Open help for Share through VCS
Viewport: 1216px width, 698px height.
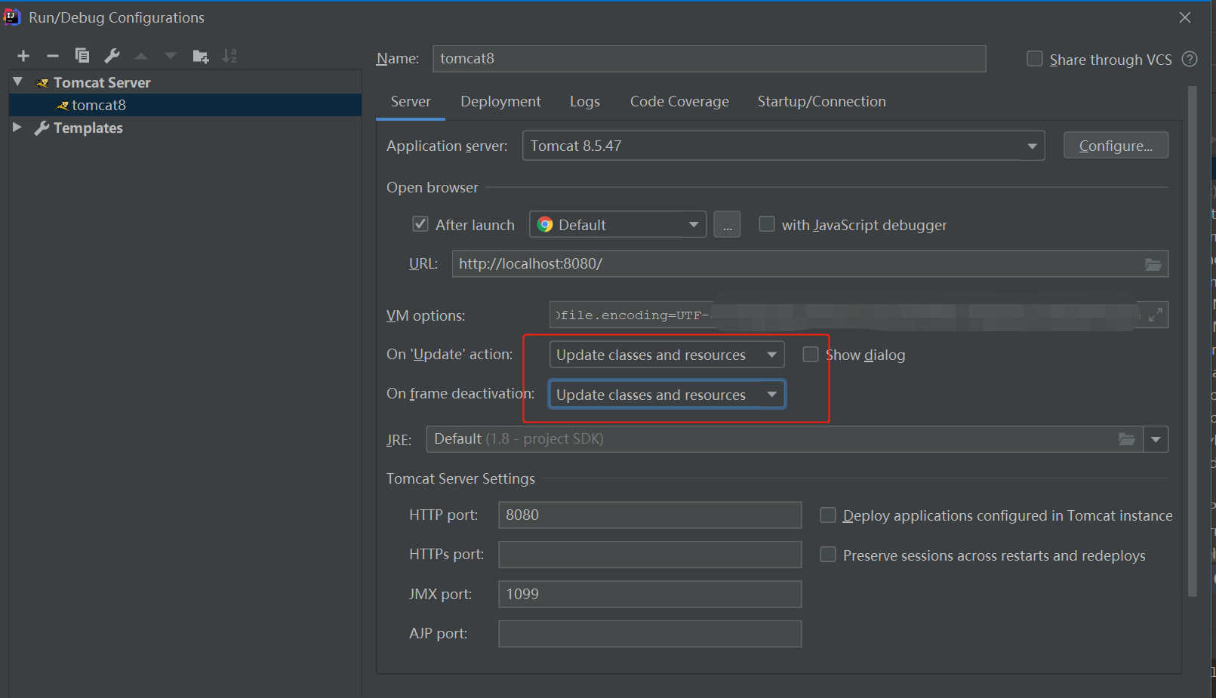pos(1190,59)
